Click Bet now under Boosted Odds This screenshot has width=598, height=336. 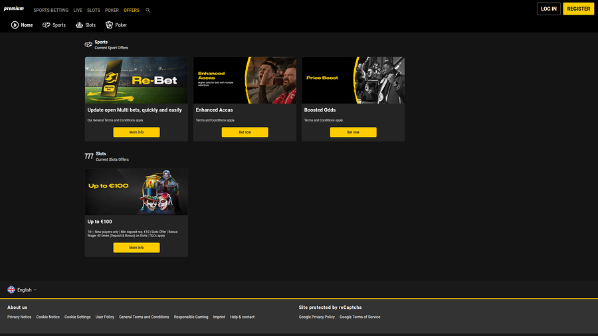coord(353,132)
